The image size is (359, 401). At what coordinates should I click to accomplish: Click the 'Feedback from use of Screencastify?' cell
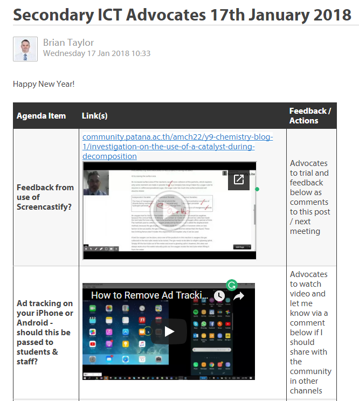pos(45,197)
